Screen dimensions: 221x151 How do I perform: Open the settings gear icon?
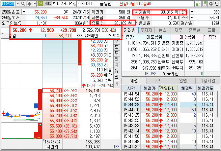click(x=210, y=4)
